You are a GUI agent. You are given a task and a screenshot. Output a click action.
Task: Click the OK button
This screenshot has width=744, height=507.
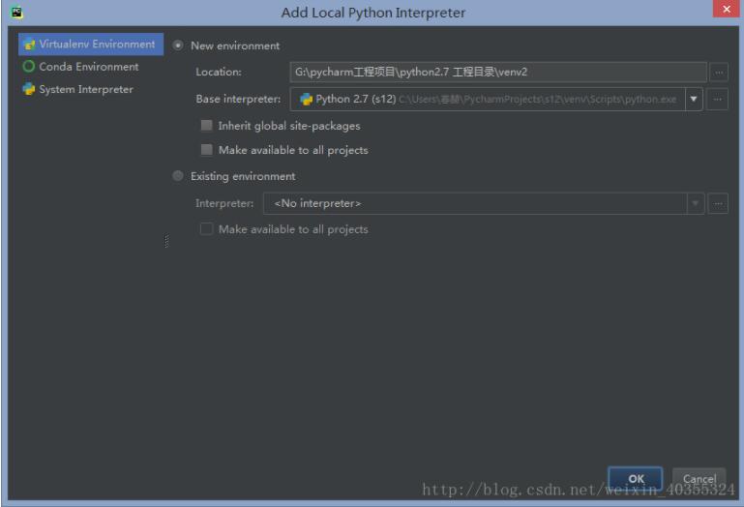pos(636,479)
